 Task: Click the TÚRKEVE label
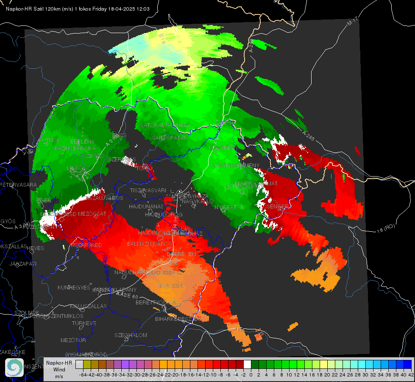click(84, 323)
